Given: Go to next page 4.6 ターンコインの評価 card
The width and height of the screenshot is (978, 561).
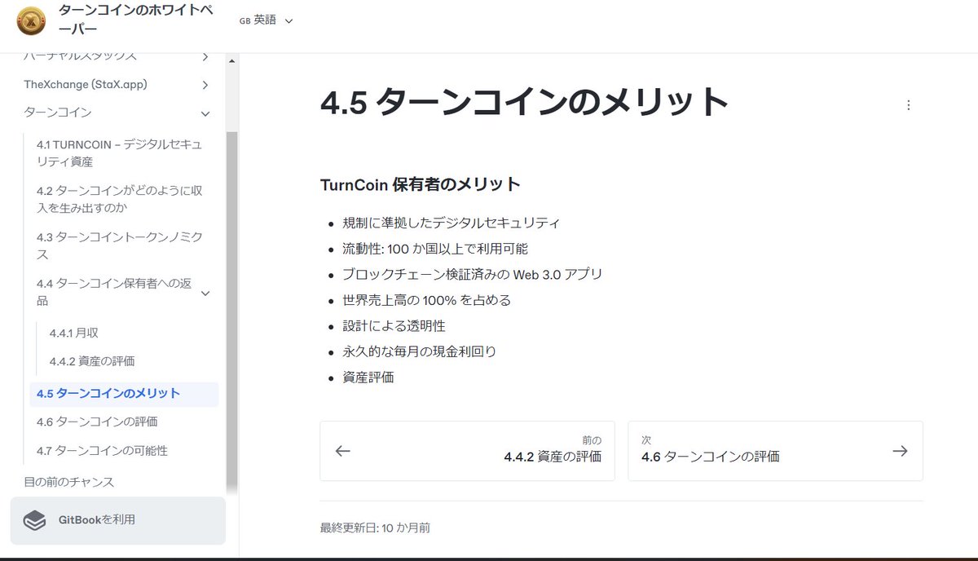Looking at the screenshot, I should [x=775, y=451].
